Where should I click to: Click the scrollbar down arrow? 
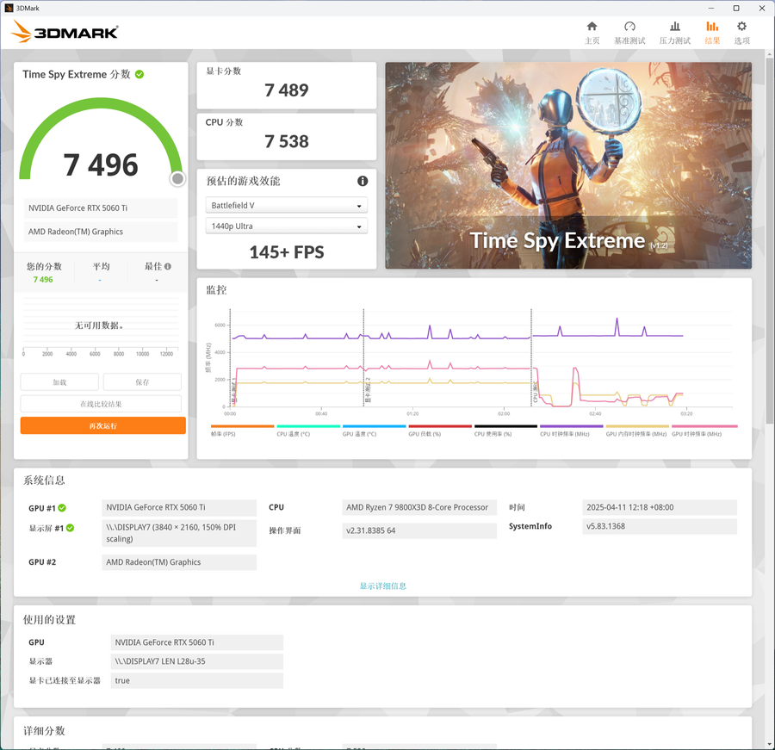[x=770, y=745]
